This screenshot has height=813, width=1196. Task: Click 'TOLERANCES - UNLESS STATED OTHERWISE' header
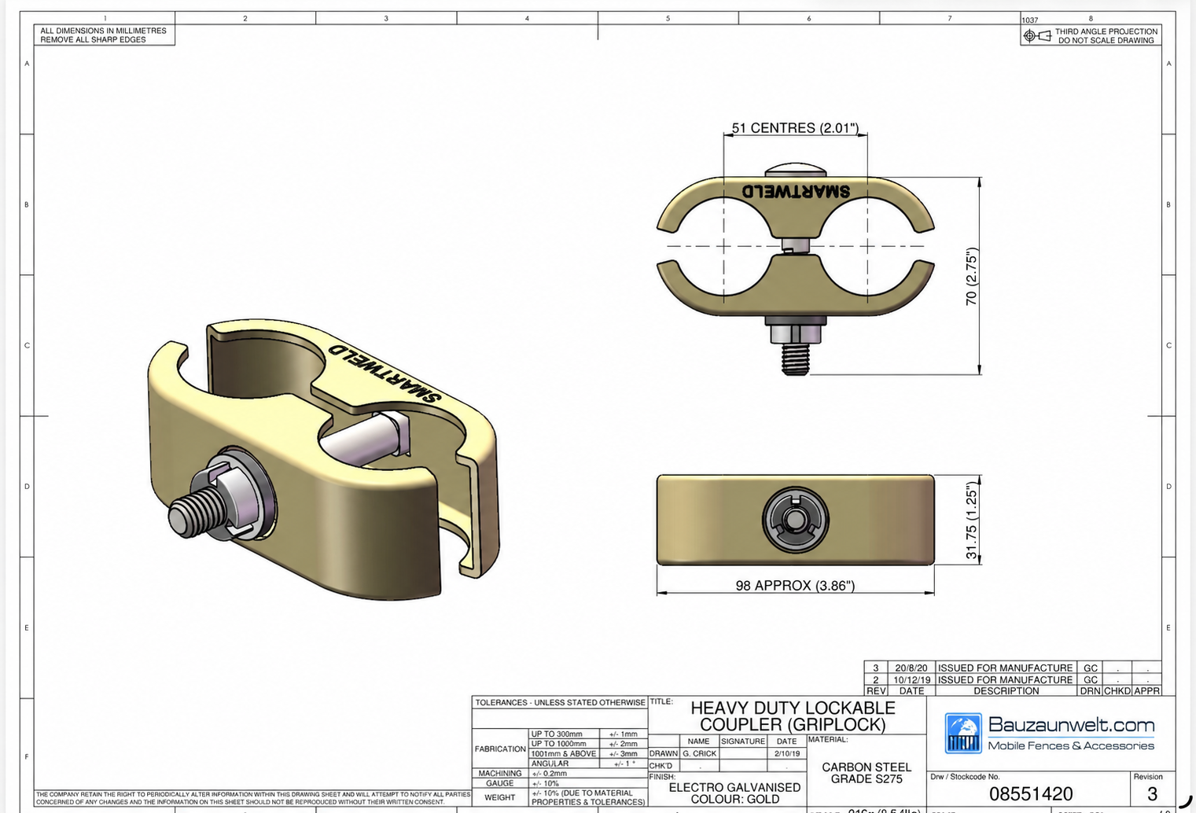560,702
